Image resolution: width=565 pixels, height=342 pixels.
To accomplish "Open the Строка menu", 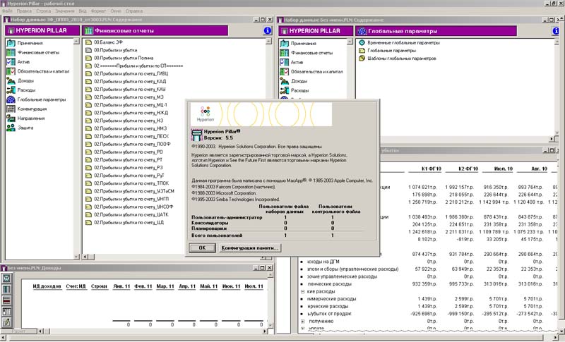I will [x=43, y=11].
